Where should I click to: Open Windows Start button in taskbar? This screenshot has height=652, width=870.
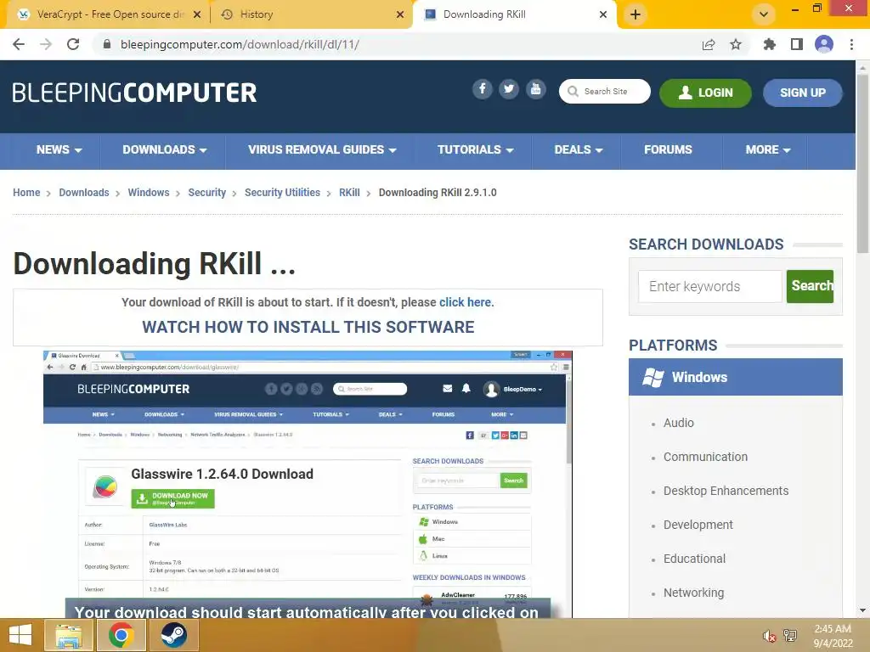pos(20,635)
